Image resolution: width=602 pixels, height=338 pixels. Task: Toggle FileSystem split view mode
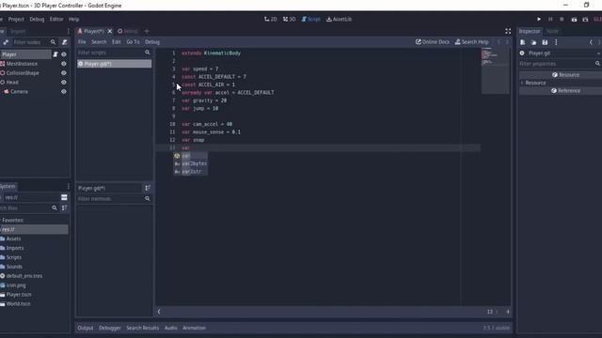(64, 197)
